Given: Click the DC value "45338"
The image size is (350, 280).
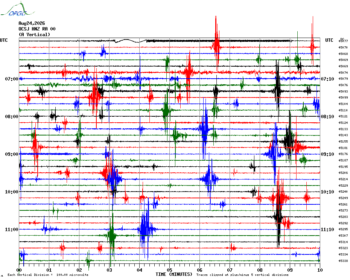Looking at the screenshot, I should [343, 261].
